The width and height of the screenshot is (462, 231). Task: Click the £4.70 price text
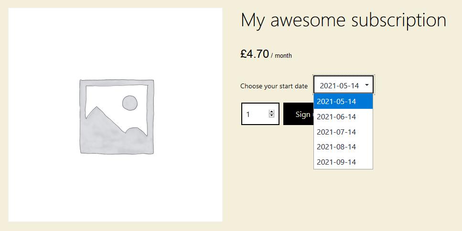pyautogui.click(x=255, y=54)
